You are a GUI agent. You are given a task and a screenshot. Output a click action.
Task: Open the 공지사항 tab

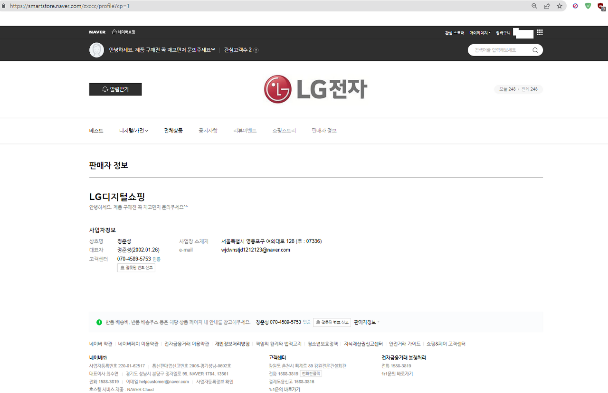point(208,131)
